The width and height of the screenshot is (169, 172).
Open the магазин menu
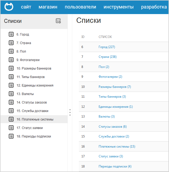48,7
